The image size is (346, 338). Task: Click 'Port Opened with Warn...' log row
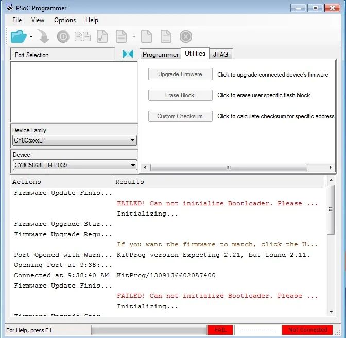point(63,255)
